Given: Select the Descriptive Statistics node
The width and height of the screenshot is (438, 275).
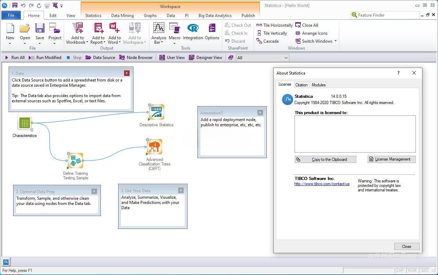Looking at the screenshot, I should pyautogui.click(x=156, y=112).
